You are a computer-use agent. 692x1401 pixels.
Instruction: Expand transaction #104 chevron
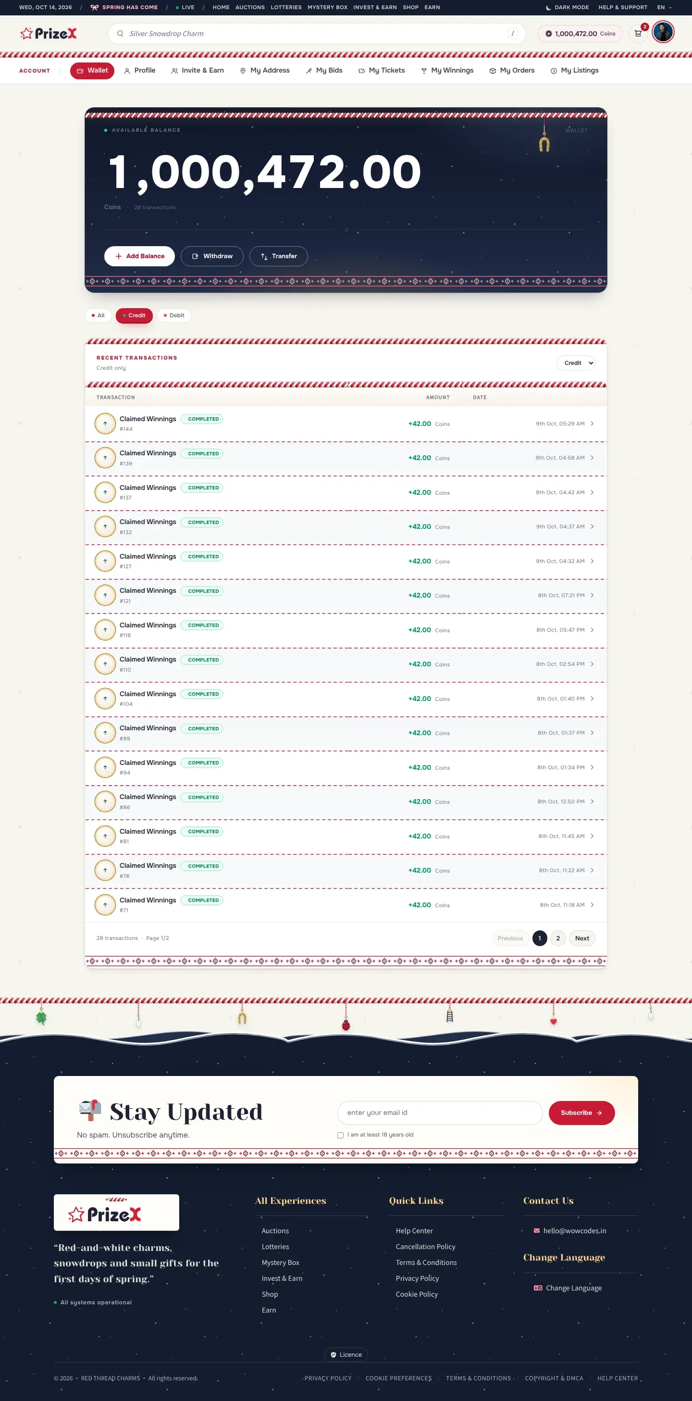click(x=592, y=698)
